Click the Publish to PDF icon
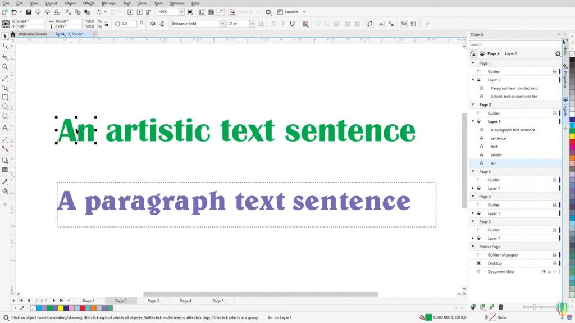 pyautogui.click(x=149, y=12)
